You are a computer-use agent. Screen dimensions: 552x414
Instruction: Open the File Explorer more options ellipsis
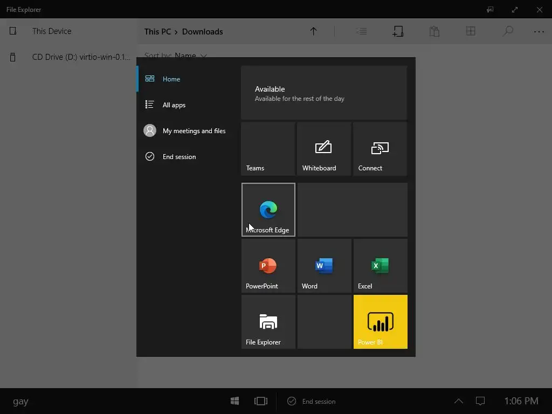pyautogui.click(x=539, y=31)
